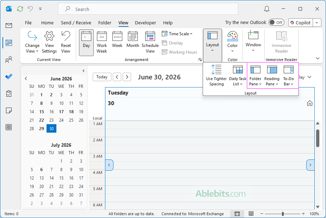Click View Settings gear icon

tap(49, 42)
